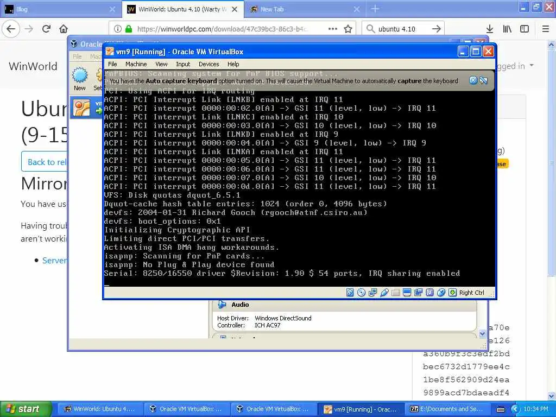Click the WinWorld logo link

pyautogui.click(x=33, y=66)
